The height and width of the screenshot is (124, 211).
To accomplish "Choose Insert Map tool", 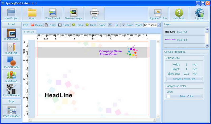I will tap(11, 76).
